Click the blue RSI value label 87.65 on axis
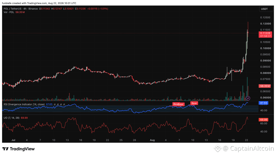The width and height of the screenshot is (276, 155). point(264,103)
